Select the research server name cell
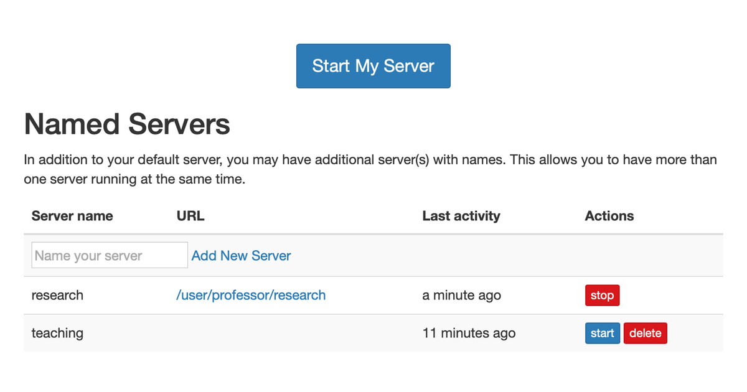The height and width of the screenshot is (392, 747). tap(57, 295)
